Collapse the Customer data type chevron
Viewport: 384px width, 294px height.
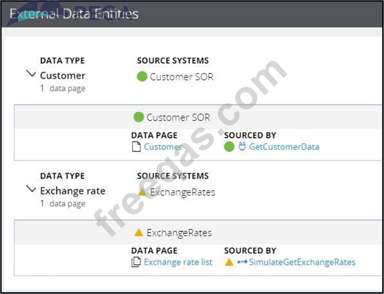31,74
